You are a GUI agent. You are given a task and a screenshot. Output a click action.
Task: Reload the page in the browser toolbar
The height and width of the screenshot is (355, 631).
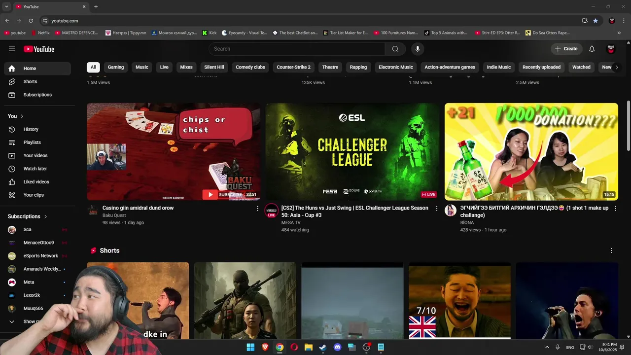click(31, 21)
